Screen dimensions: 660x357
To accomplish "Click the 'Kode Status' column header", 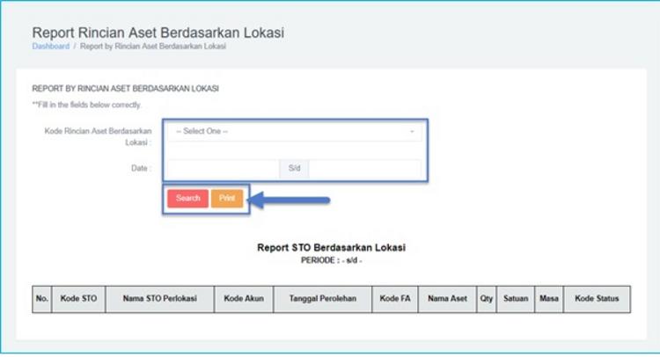I will [x=597, y=299].
